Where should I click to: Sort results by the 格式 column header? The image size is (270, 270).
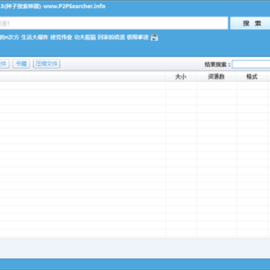coord(252,76)
